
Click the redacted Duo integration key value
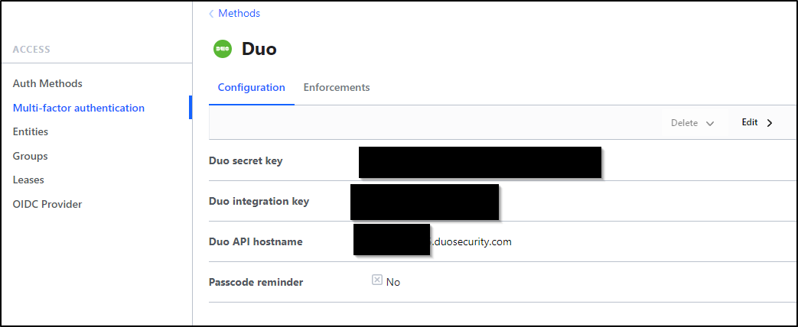(425, 202)
